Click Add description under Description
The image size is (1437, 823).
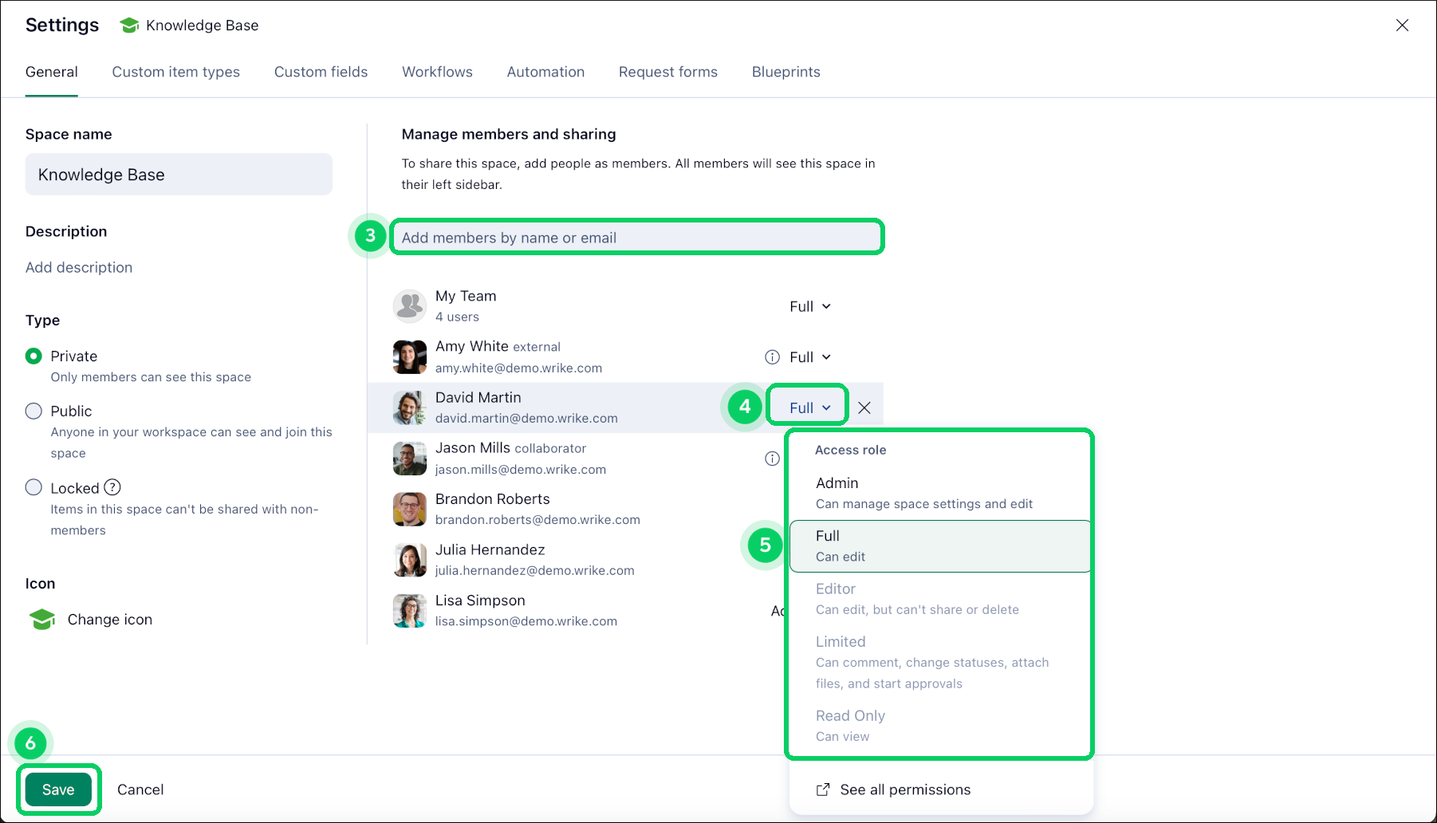click(x=78, y=267)
